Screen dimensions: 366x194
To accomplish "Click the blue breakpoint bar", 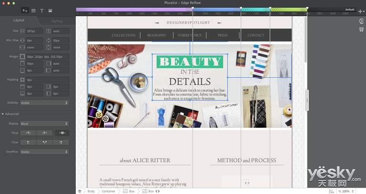I will 217,10.
